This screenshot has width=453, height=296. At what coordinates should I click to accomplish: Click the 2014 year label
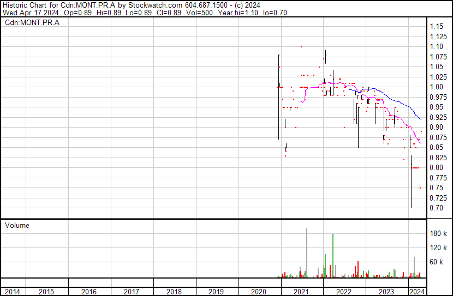[x=13, y=292]
